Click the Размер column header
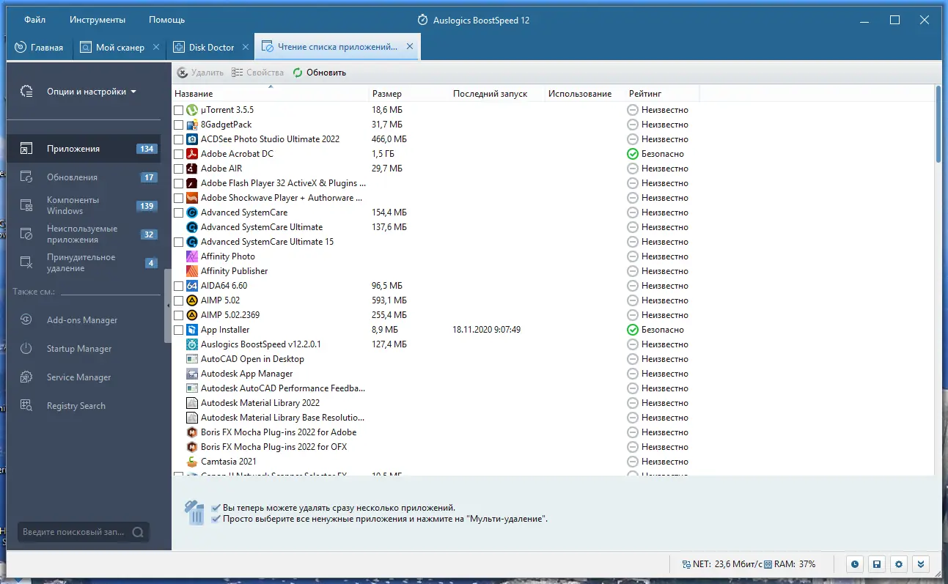The height and width of the screenshot is (584, 948). (x=408, y=94)
